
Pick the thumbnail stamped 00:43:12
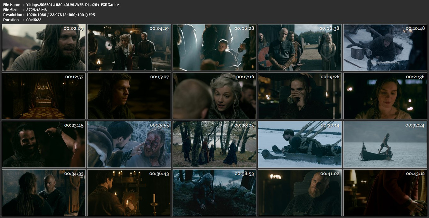pyautogui.click(x=385, y=193)
